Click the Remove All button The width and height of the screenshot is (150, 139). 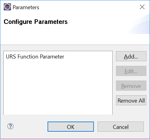coord(131,100)
